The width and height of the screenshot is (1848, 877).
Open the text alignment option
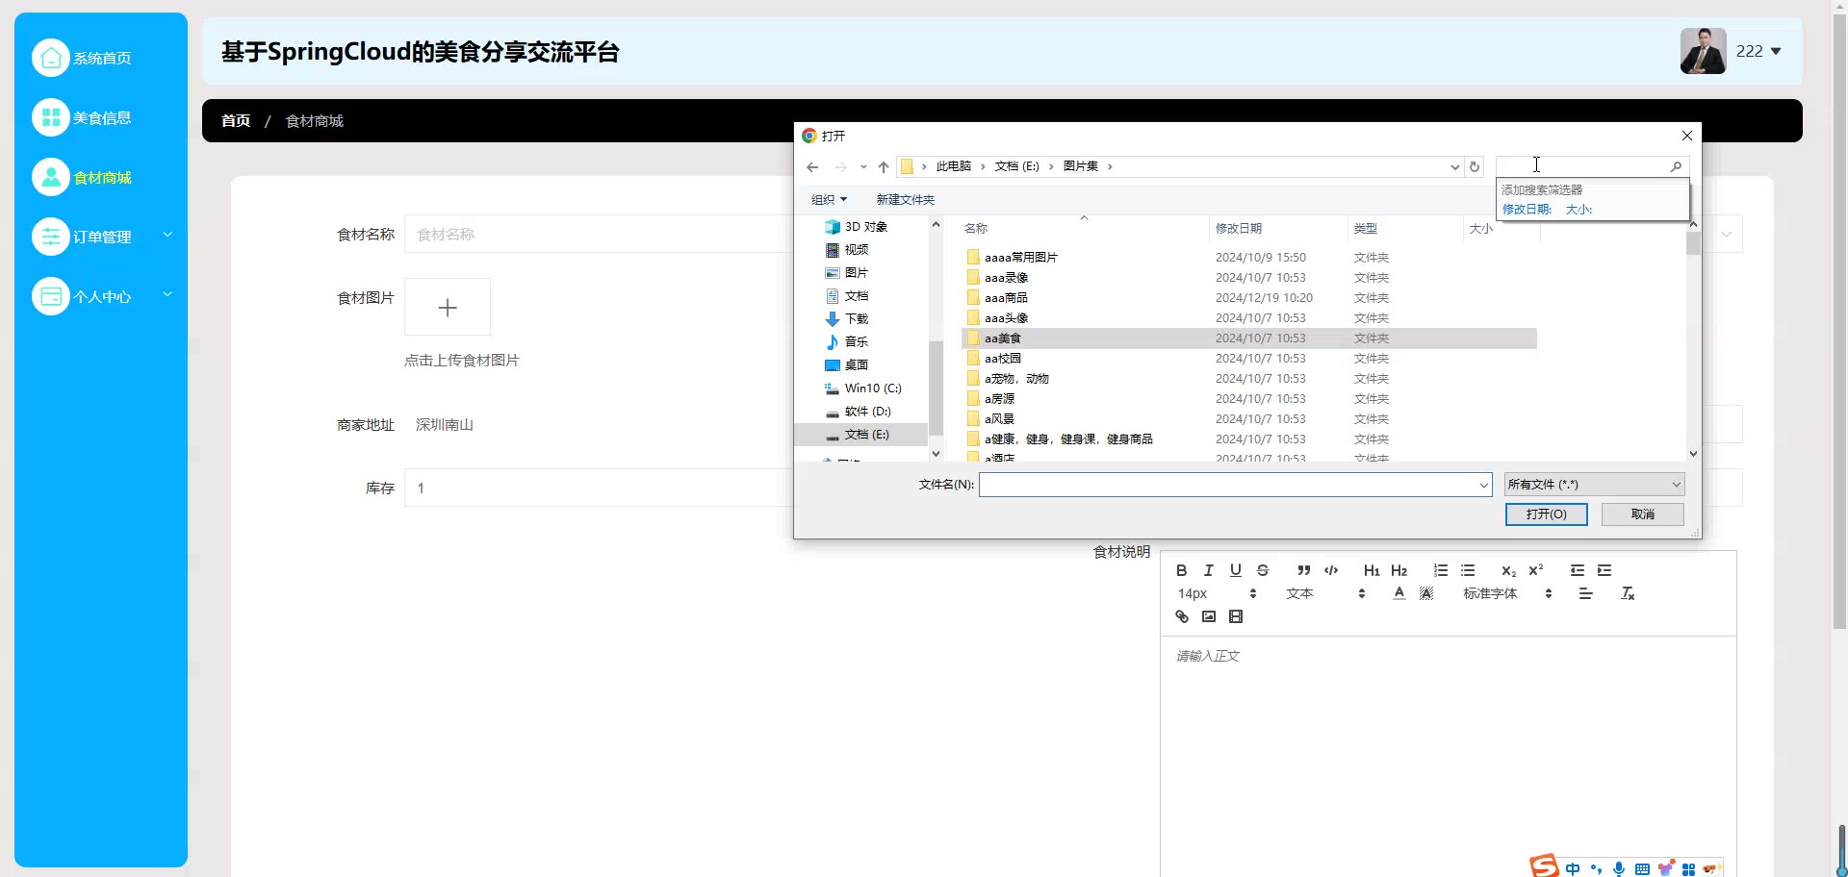pyautogui.click(x=1586, y=593)
